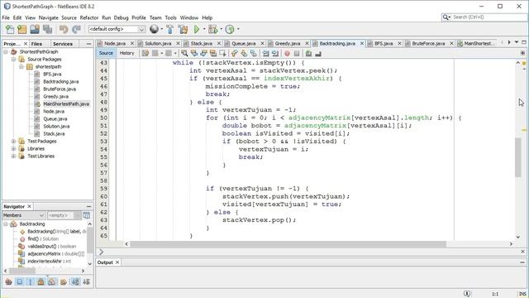
Task: Click editor split window icon at right
Action: (x=522, y=53)
